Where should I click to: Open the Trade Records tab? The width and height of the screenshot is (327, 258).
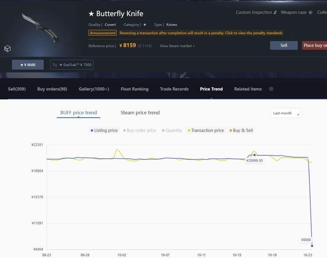174,89
